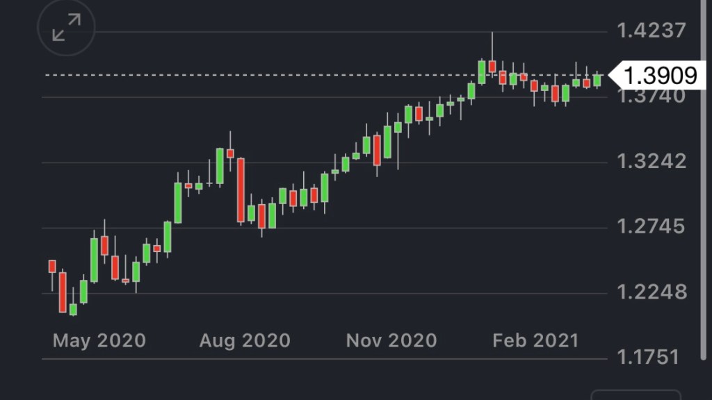The width and height of the screenshot is (712, 400).
Task: Select the rightmost green candle
Action: pos(597,81)
